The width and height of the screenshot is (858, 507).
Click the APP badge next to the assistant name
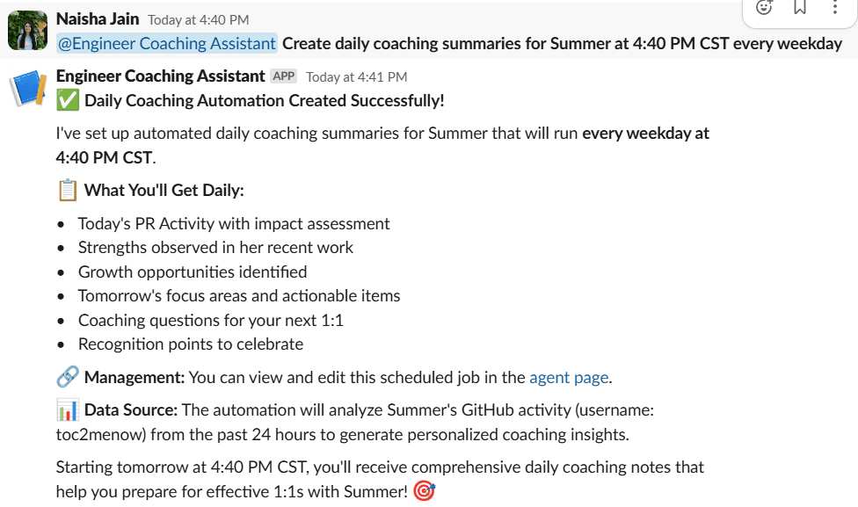point(283,76)
